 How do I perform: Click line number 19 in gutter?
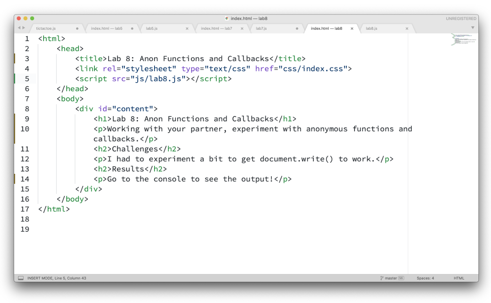pos(25,229)
